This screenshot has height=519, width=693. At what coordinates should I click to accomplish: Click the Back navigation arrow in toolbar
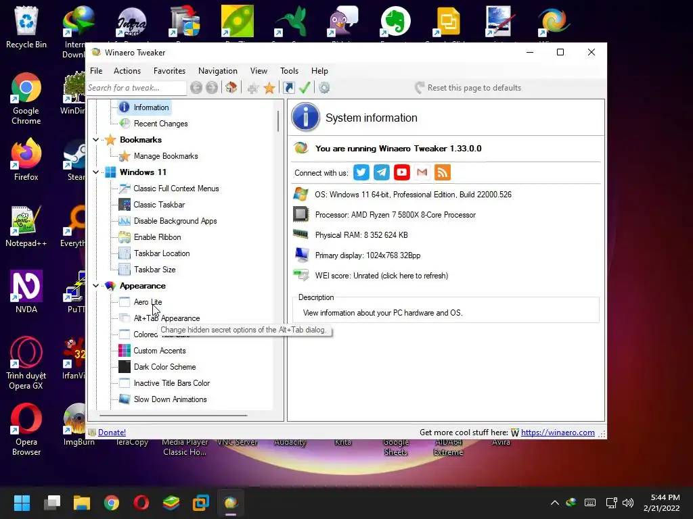tap(196, 88)
